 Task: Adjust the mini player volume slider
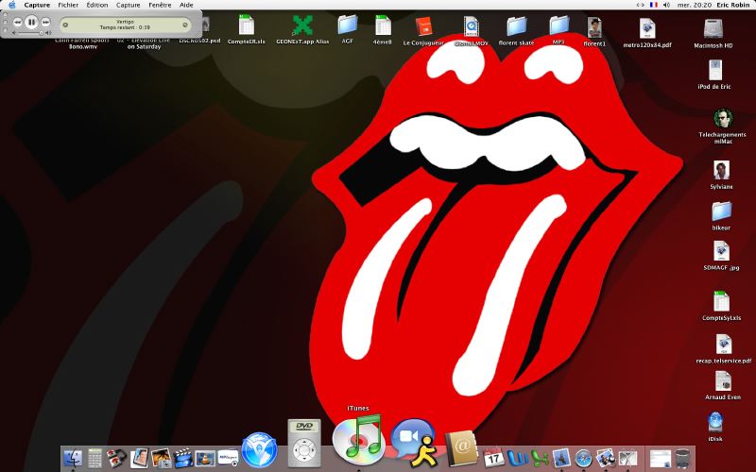(x=32, y=33)
